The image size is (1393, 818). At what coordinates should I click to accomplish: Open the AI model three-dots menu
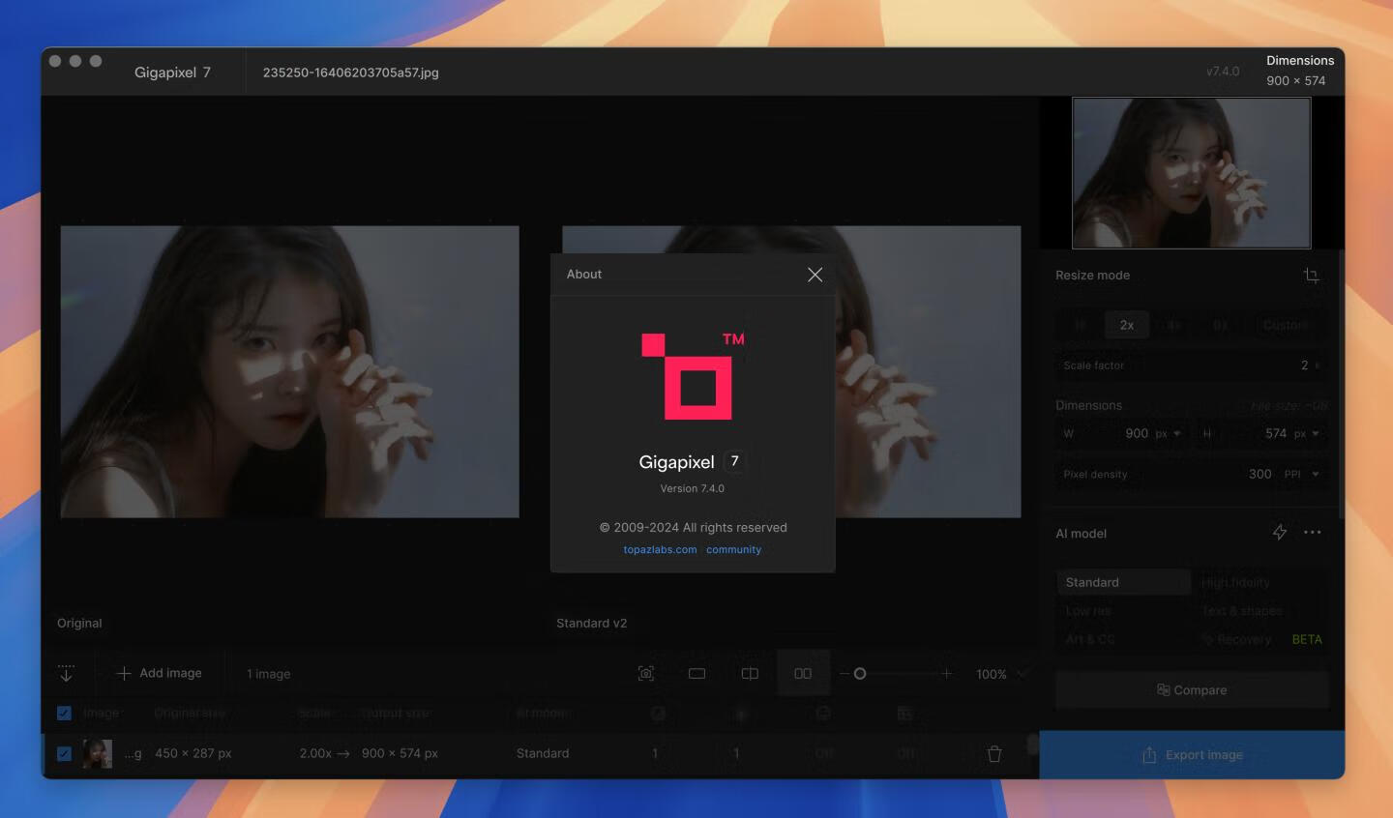point(1312,532)
